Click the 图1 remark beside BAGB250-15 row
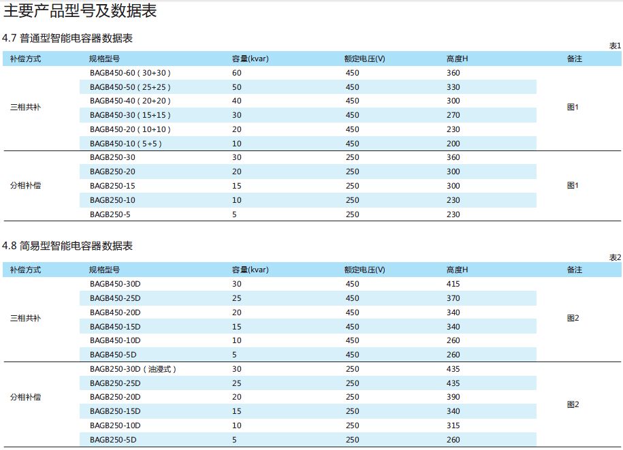 573,185
